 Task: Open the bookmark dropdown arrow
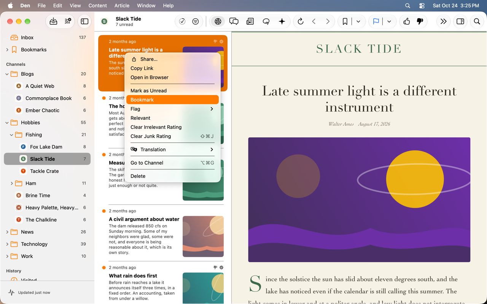(358, 22)
